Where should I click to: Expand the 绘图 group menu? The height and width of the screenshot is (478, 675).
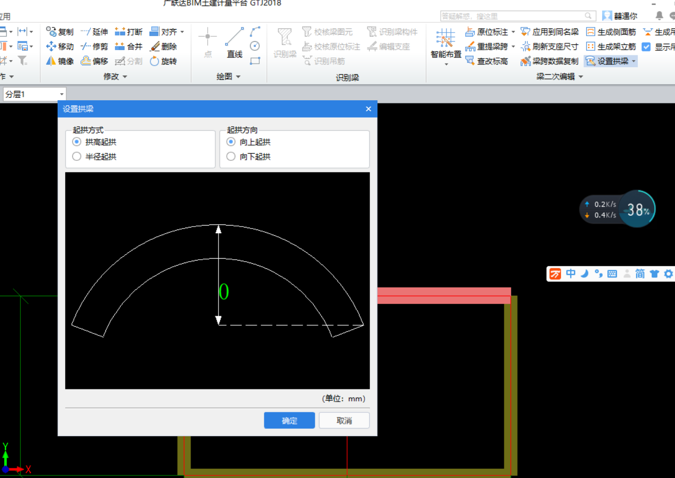228,76
